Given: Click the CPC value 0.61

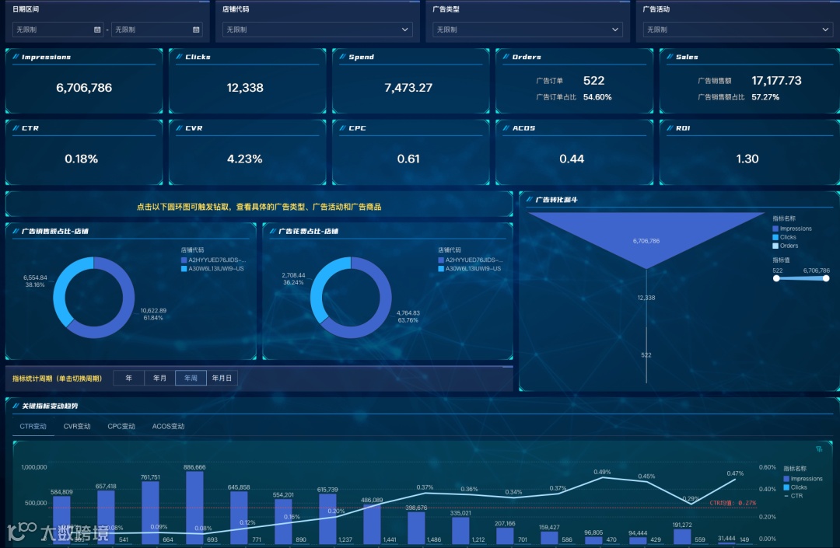Looking at the screenshot, I should [408, 159].
